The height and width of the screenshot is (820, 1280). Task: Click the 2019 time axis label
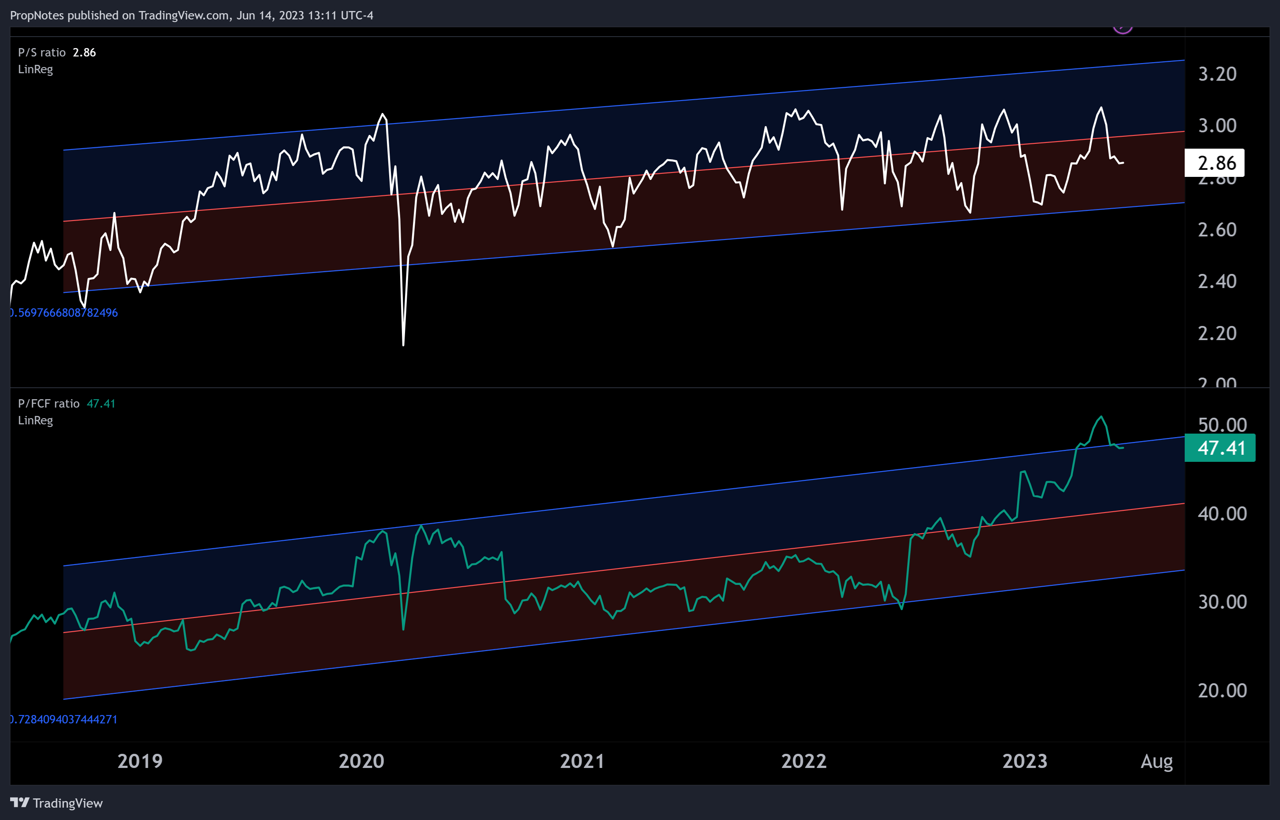click(140, 761)
